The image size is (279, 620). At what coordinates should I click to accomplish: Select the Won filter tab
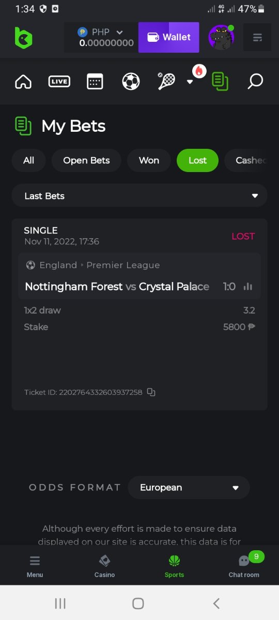click(x=149, y=160)
